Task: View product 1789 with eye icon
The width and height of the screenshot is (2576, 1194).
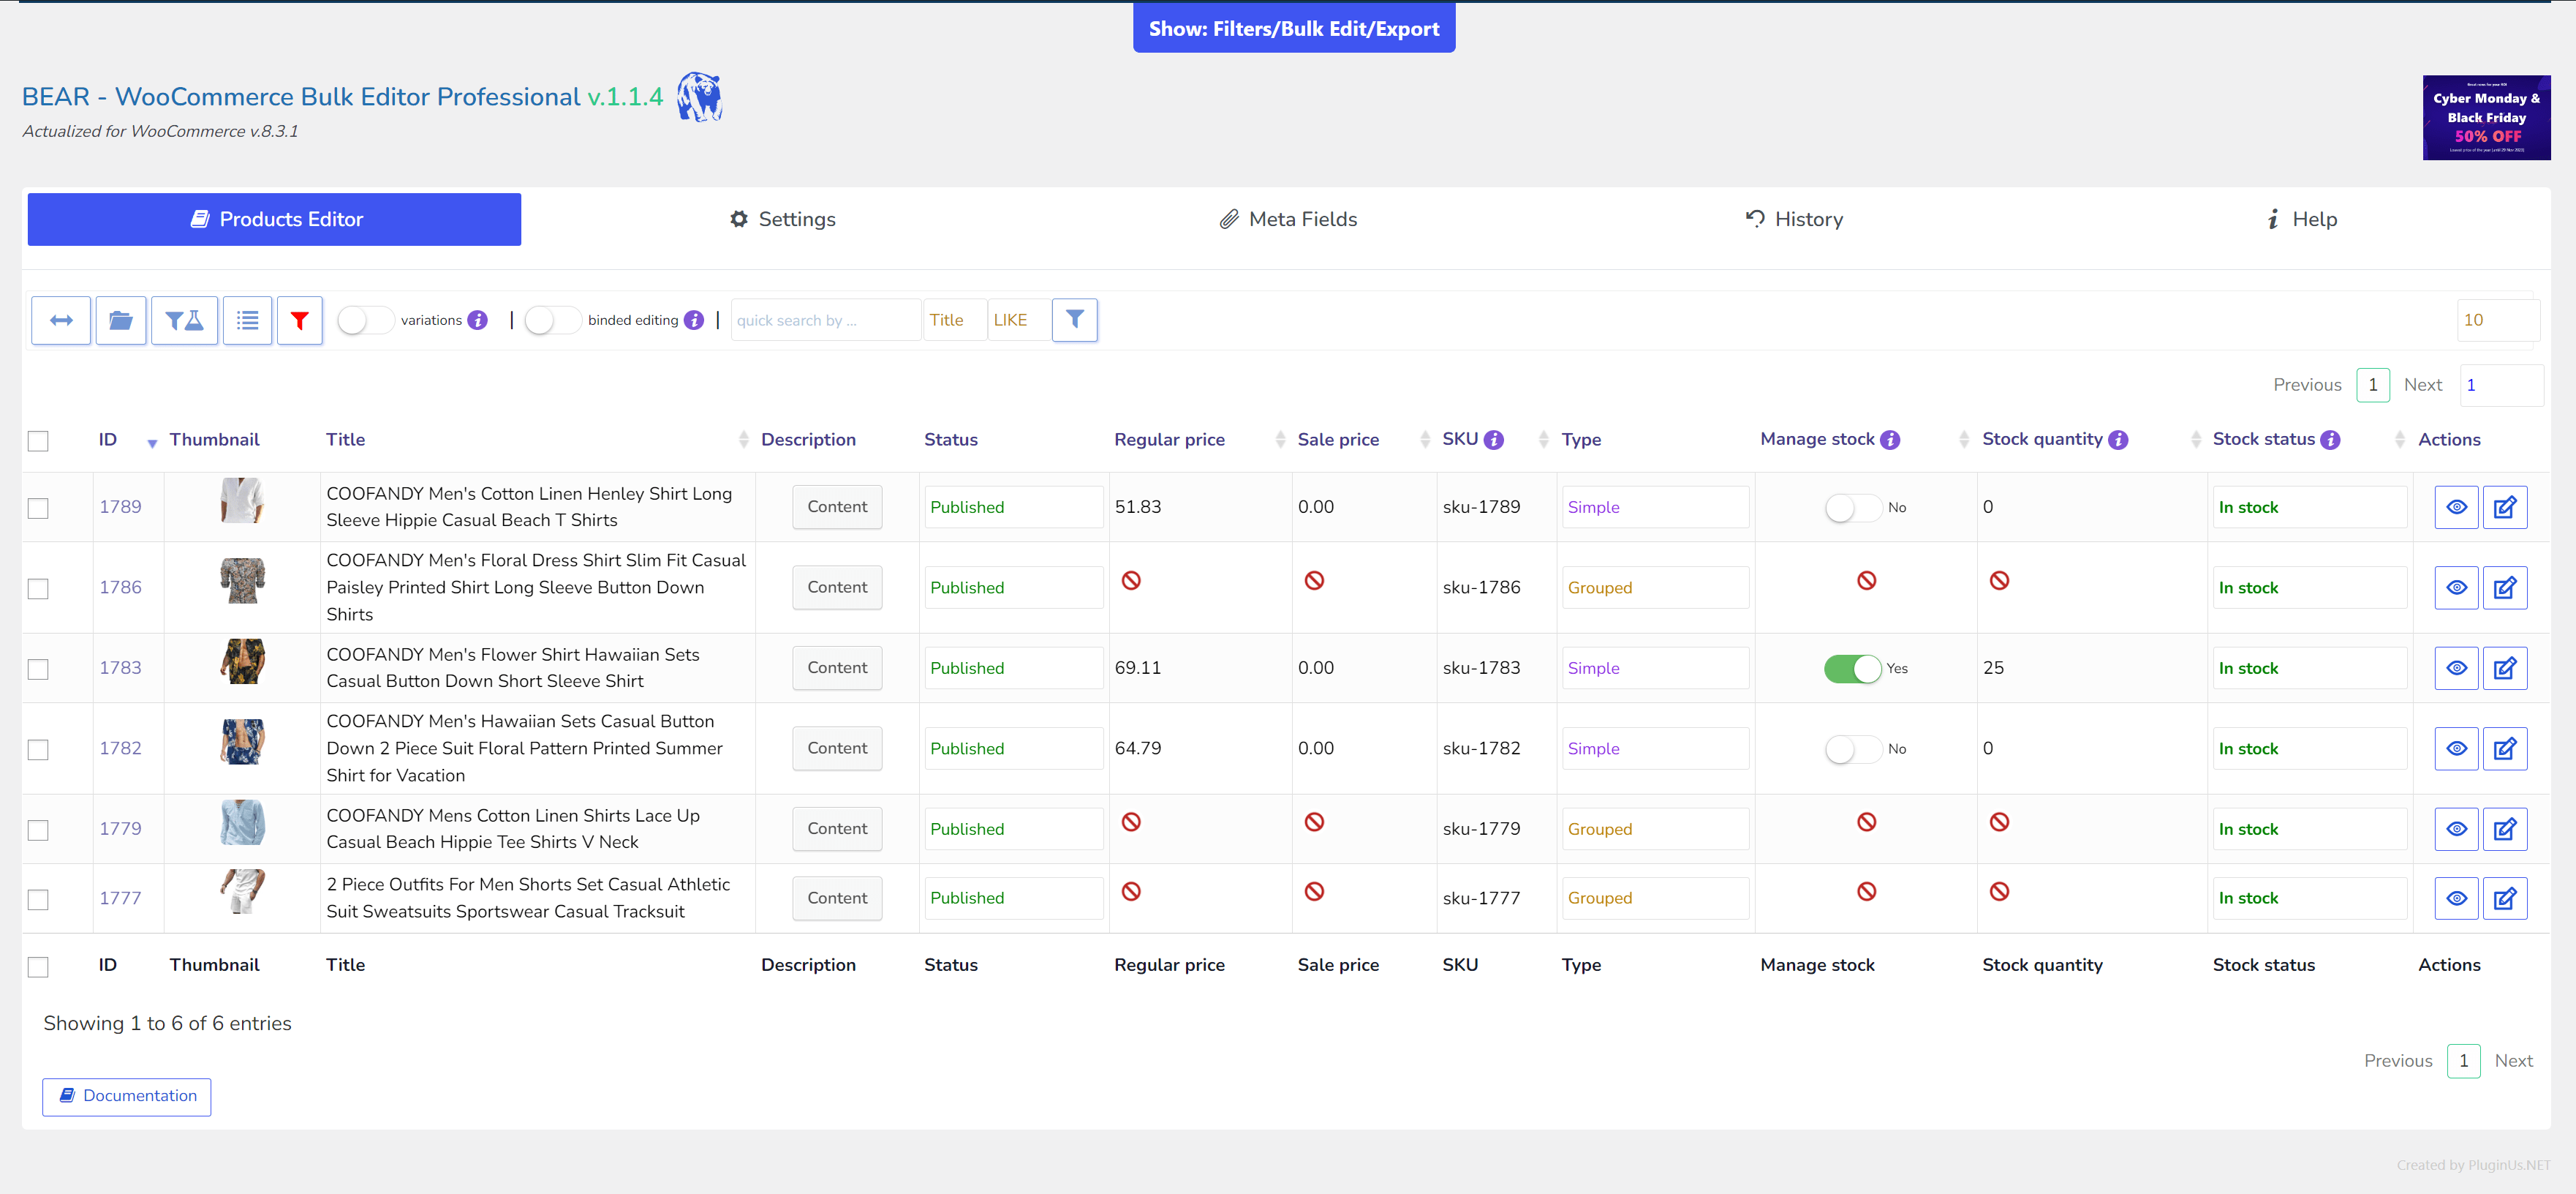Action: 2455,508
